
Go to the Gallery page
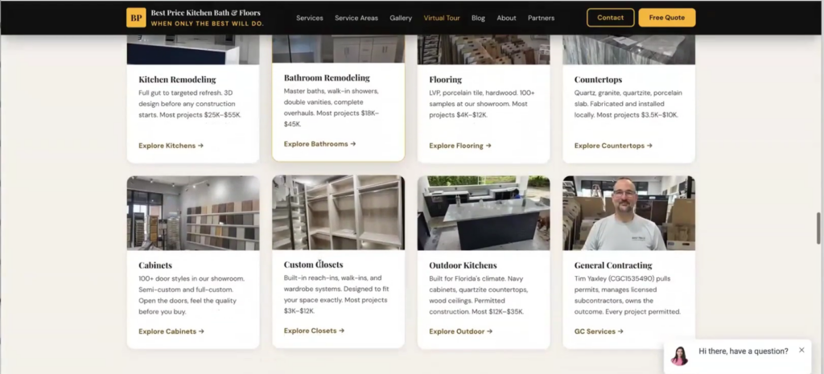(401, 18)
